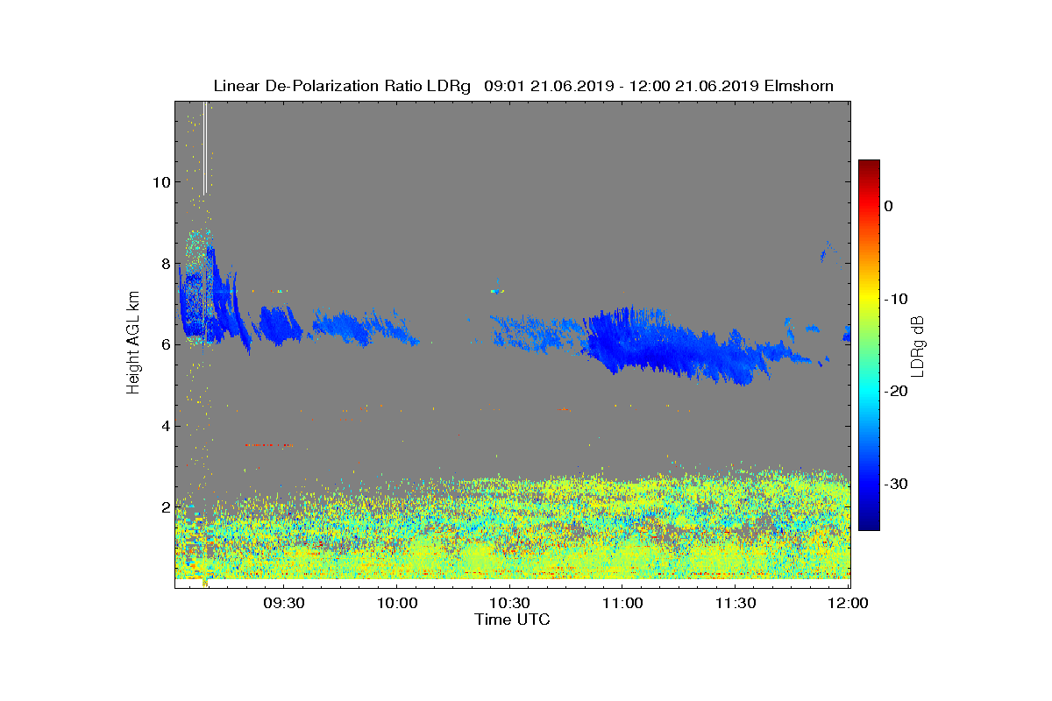Image resolution: width=1052 pixels, height=701 pixels.
Task: Click the "Time UTC" x-axis label
Action: 513,620
